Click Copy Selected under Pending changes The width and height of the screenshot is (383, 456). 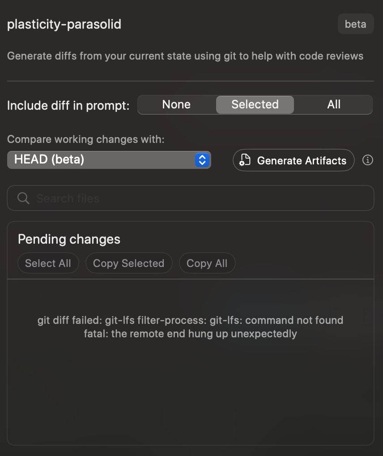(x=129, y=263)
